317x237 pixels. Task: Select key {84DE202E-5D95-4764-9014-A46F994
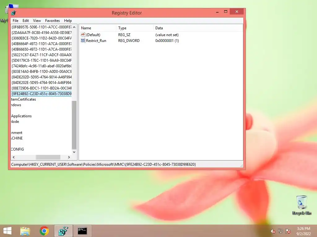point(41,83)
